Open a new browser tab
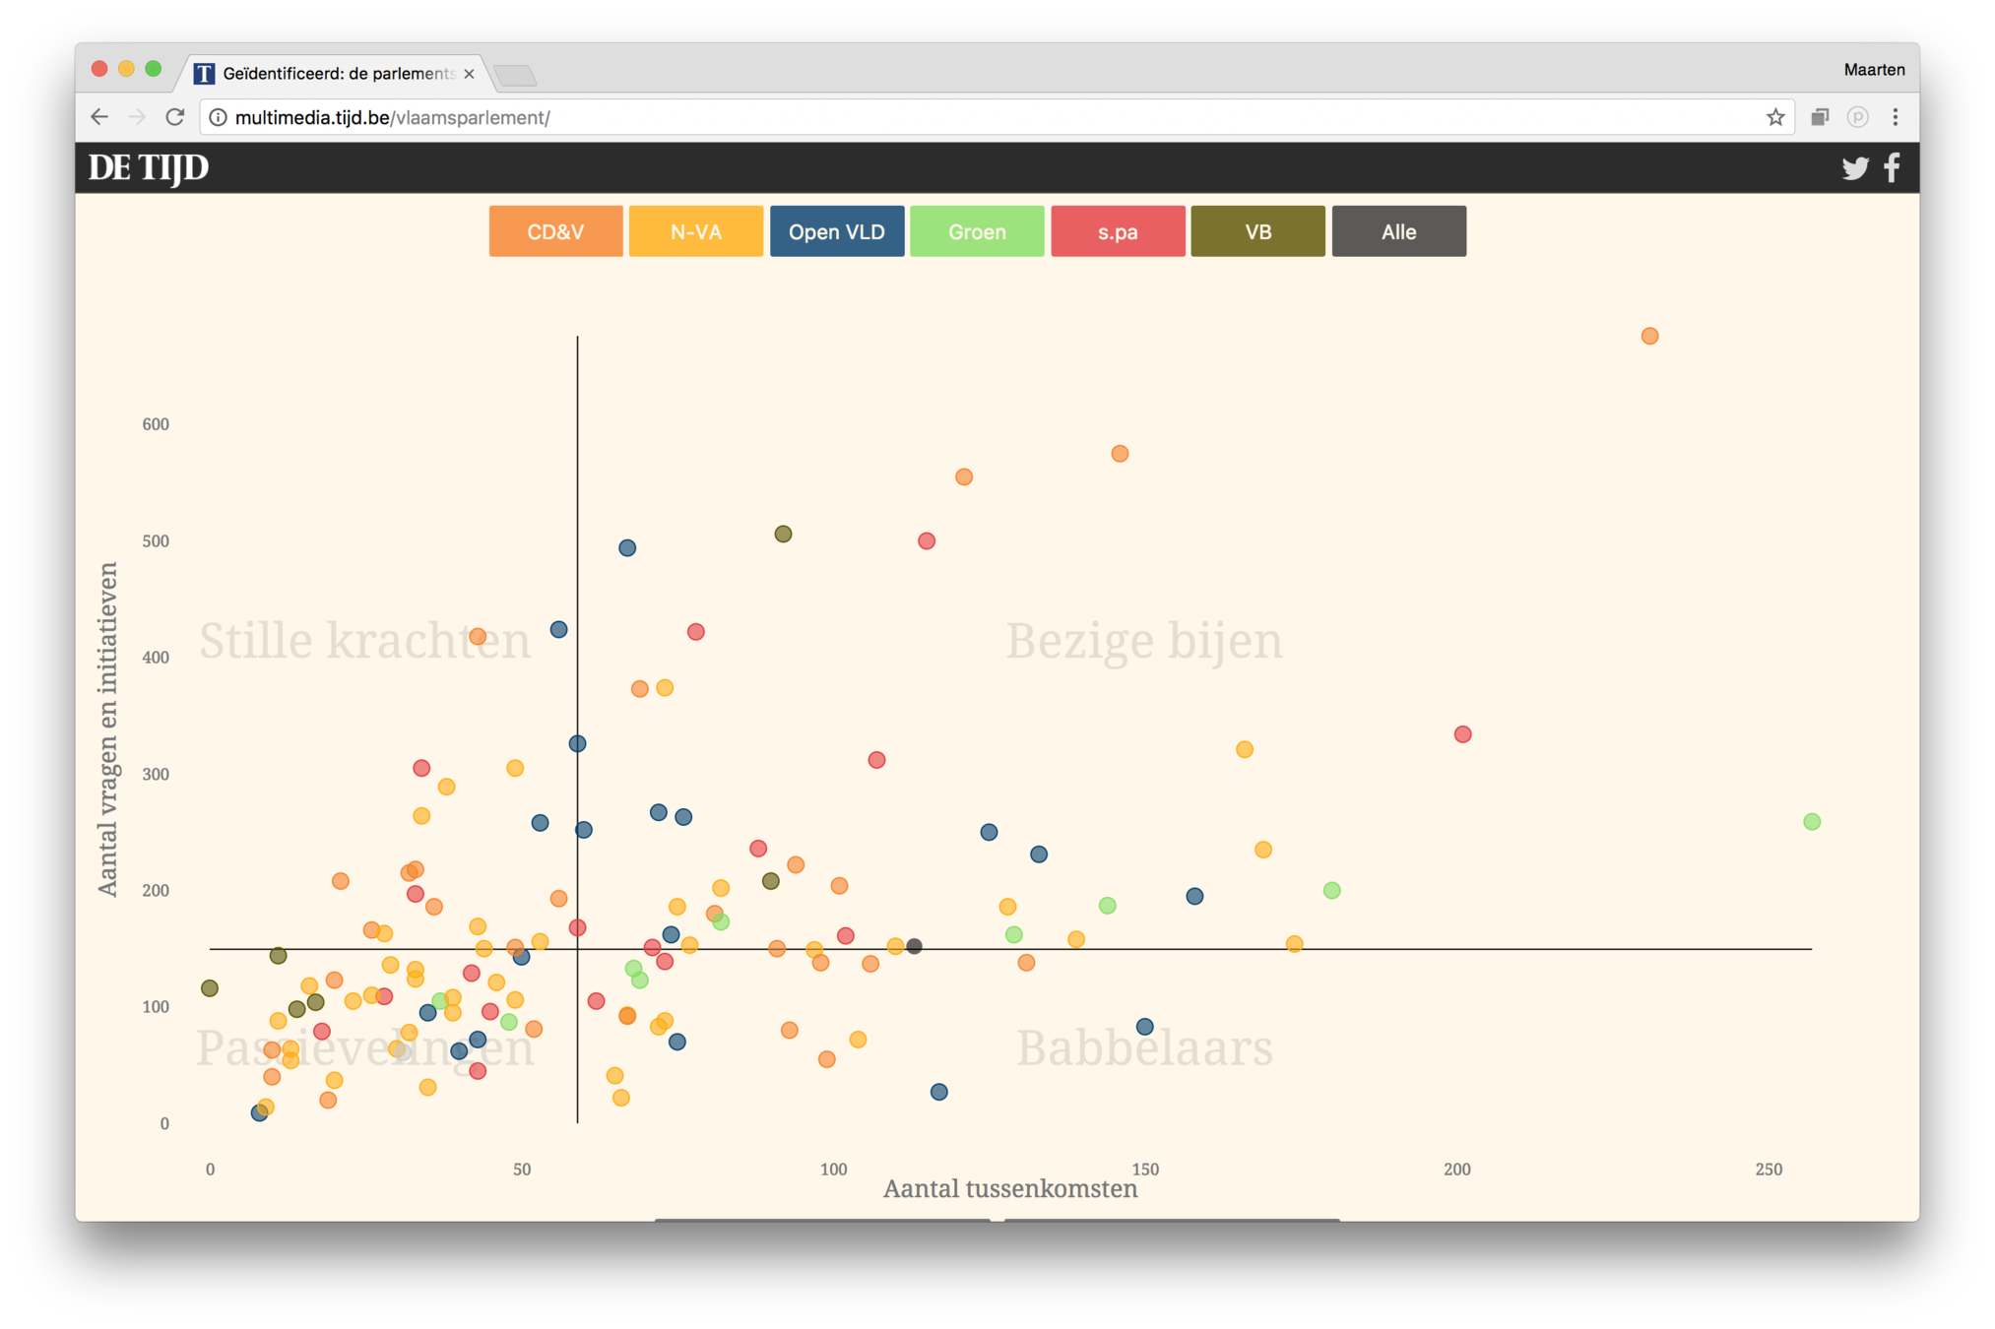 tap(514, 75)
